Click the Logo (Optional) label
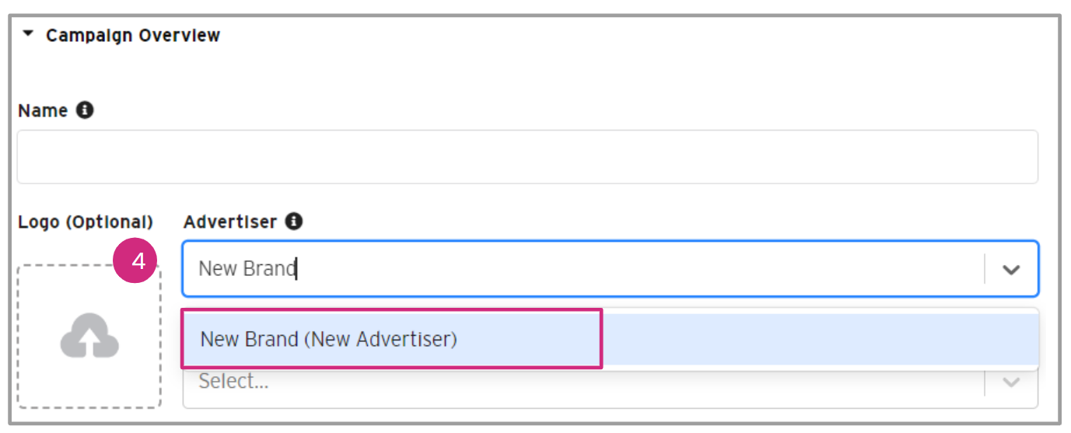1071x433 pixels. point(85,222)
